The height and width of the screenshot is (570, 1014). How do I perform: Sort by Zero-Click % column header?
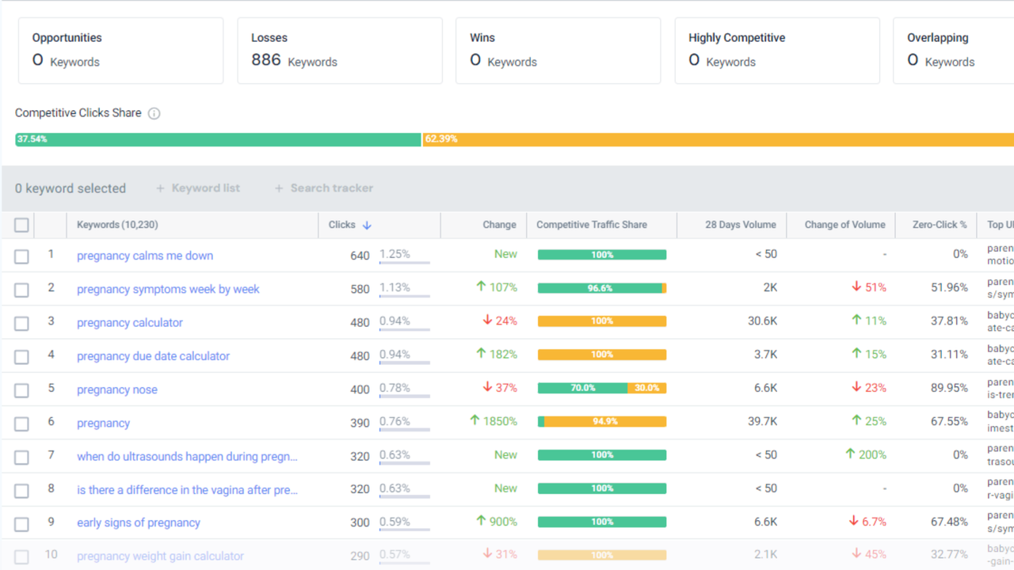(940, 225)
